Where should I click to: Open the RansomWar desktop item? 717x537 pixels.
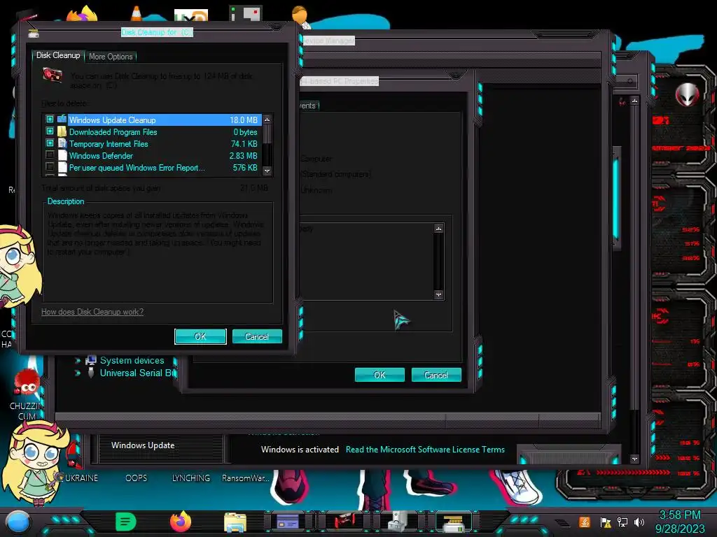click(246, 478)
